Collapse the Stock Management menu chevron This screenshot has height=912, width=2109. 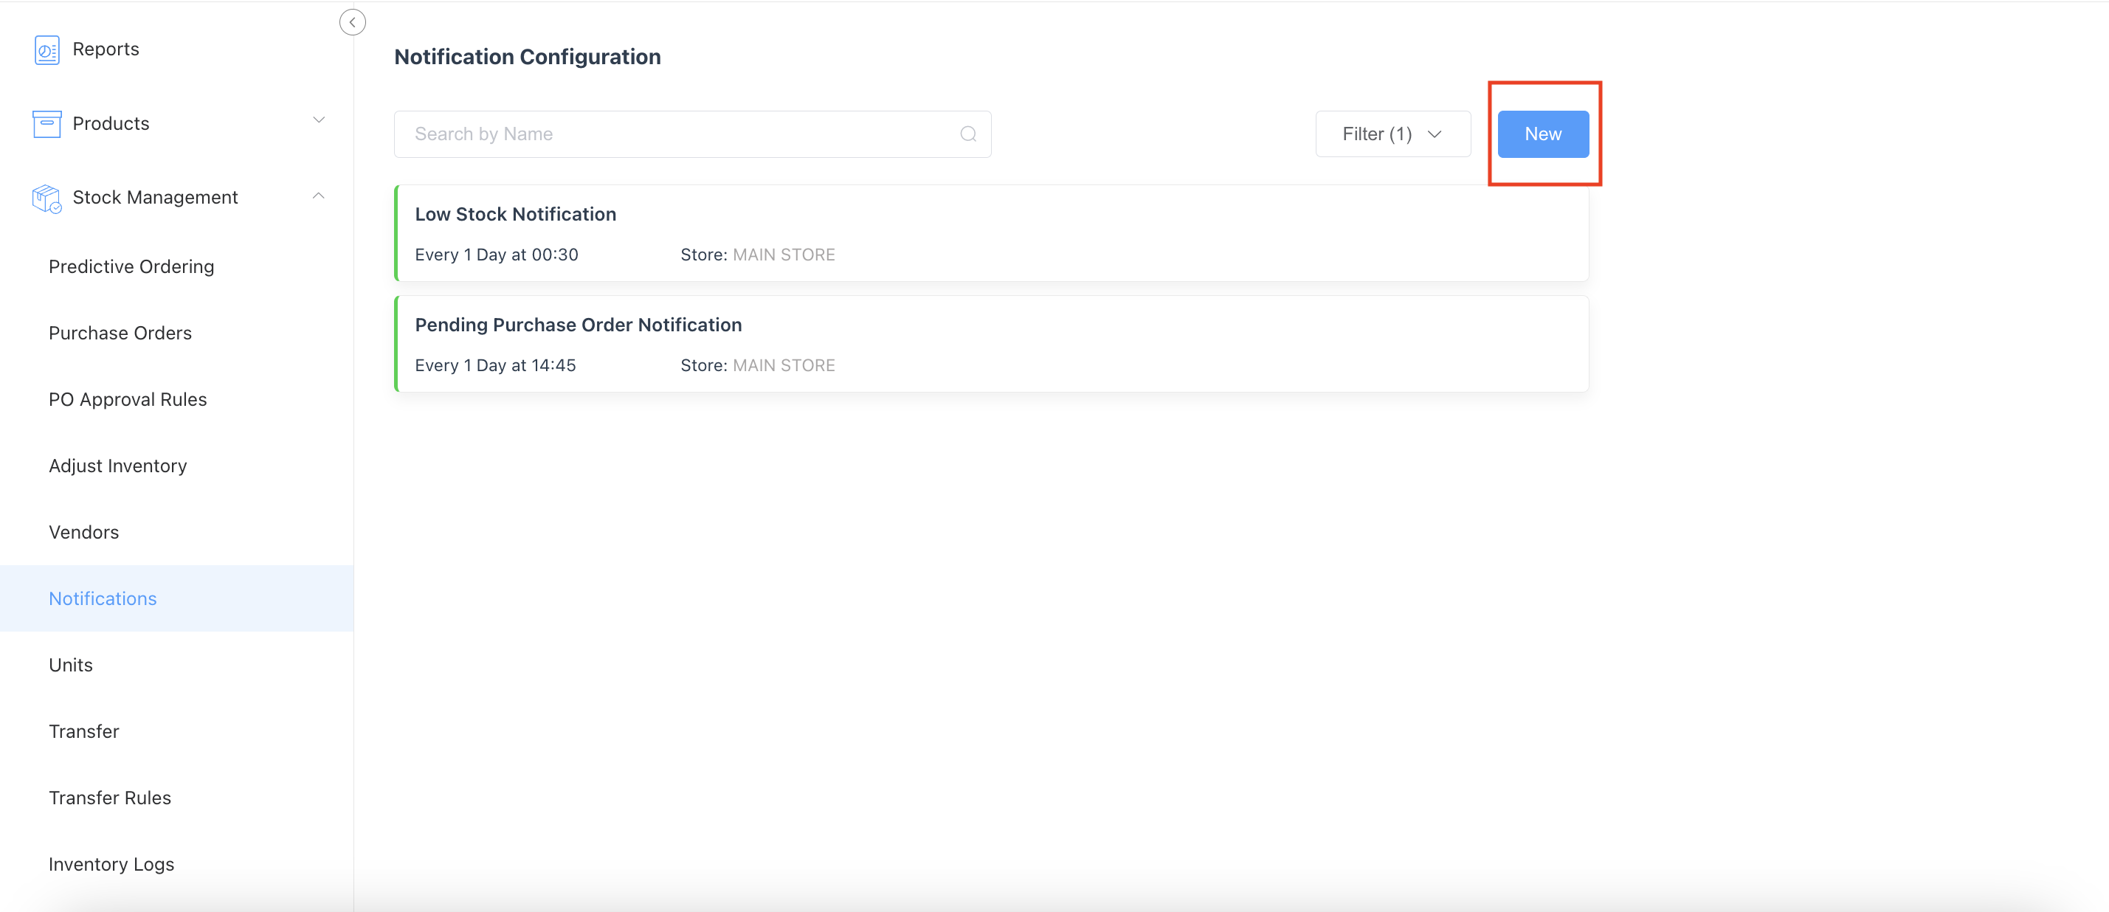pos(319,196)
